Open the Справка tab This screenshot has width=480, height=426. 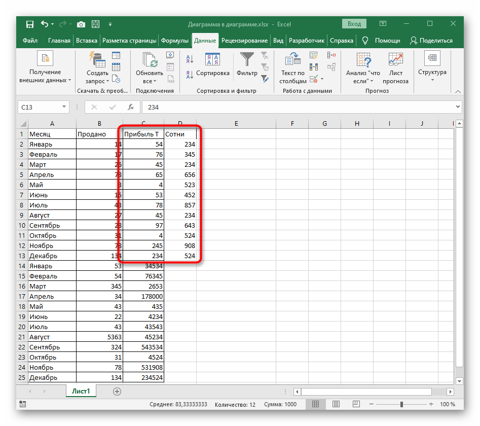[342, 41]
